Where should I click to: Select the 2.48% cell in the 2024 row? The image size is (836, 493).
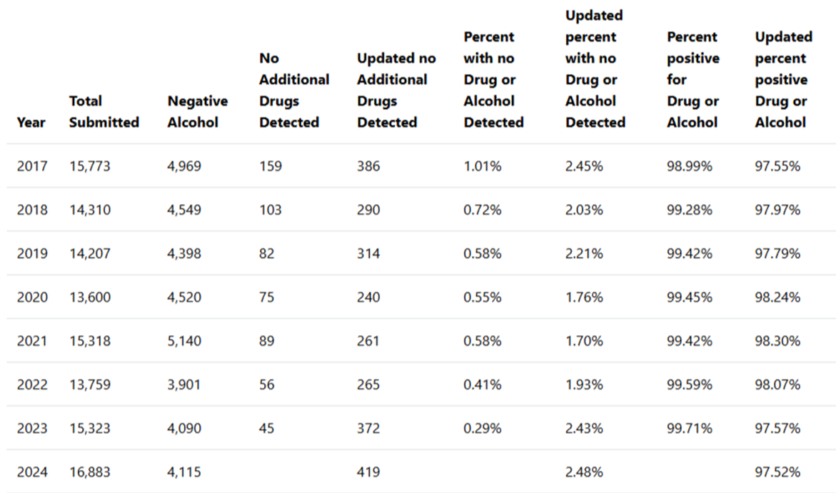[584, 472]
